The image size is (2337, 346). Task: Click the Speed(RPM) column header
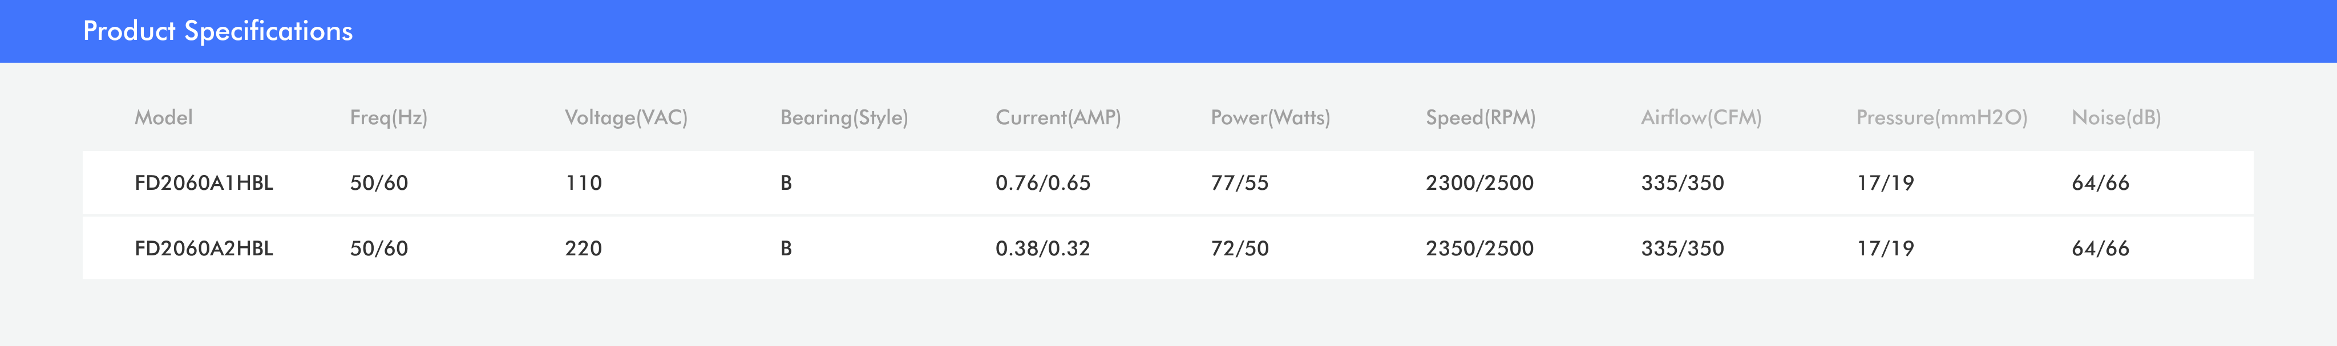1481,118
